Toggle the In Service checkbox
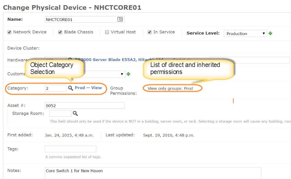This screenshot has height=179, width=291. pyautogui.click(x=149, y=32)
